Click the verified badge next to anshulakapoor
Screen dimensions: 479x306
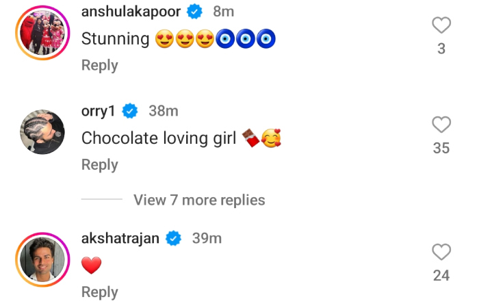(x=195, y=12)
